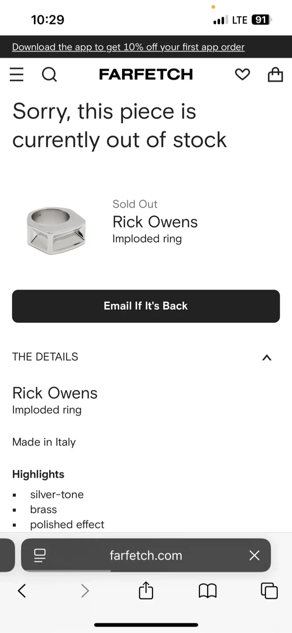Open the Safari tab switcher icon

tap(269, 590)
